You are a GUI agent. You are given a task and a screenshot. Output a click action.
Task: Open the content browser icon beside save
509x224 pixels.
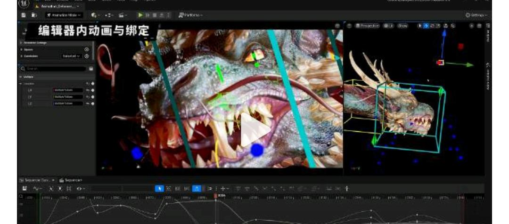[x=34, y=15]
